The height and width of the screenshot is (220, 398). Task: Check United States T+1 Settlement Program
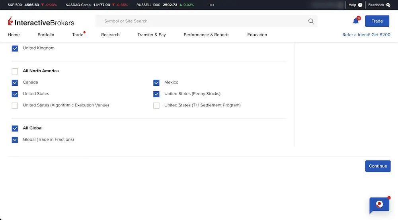tap(156, 106)
